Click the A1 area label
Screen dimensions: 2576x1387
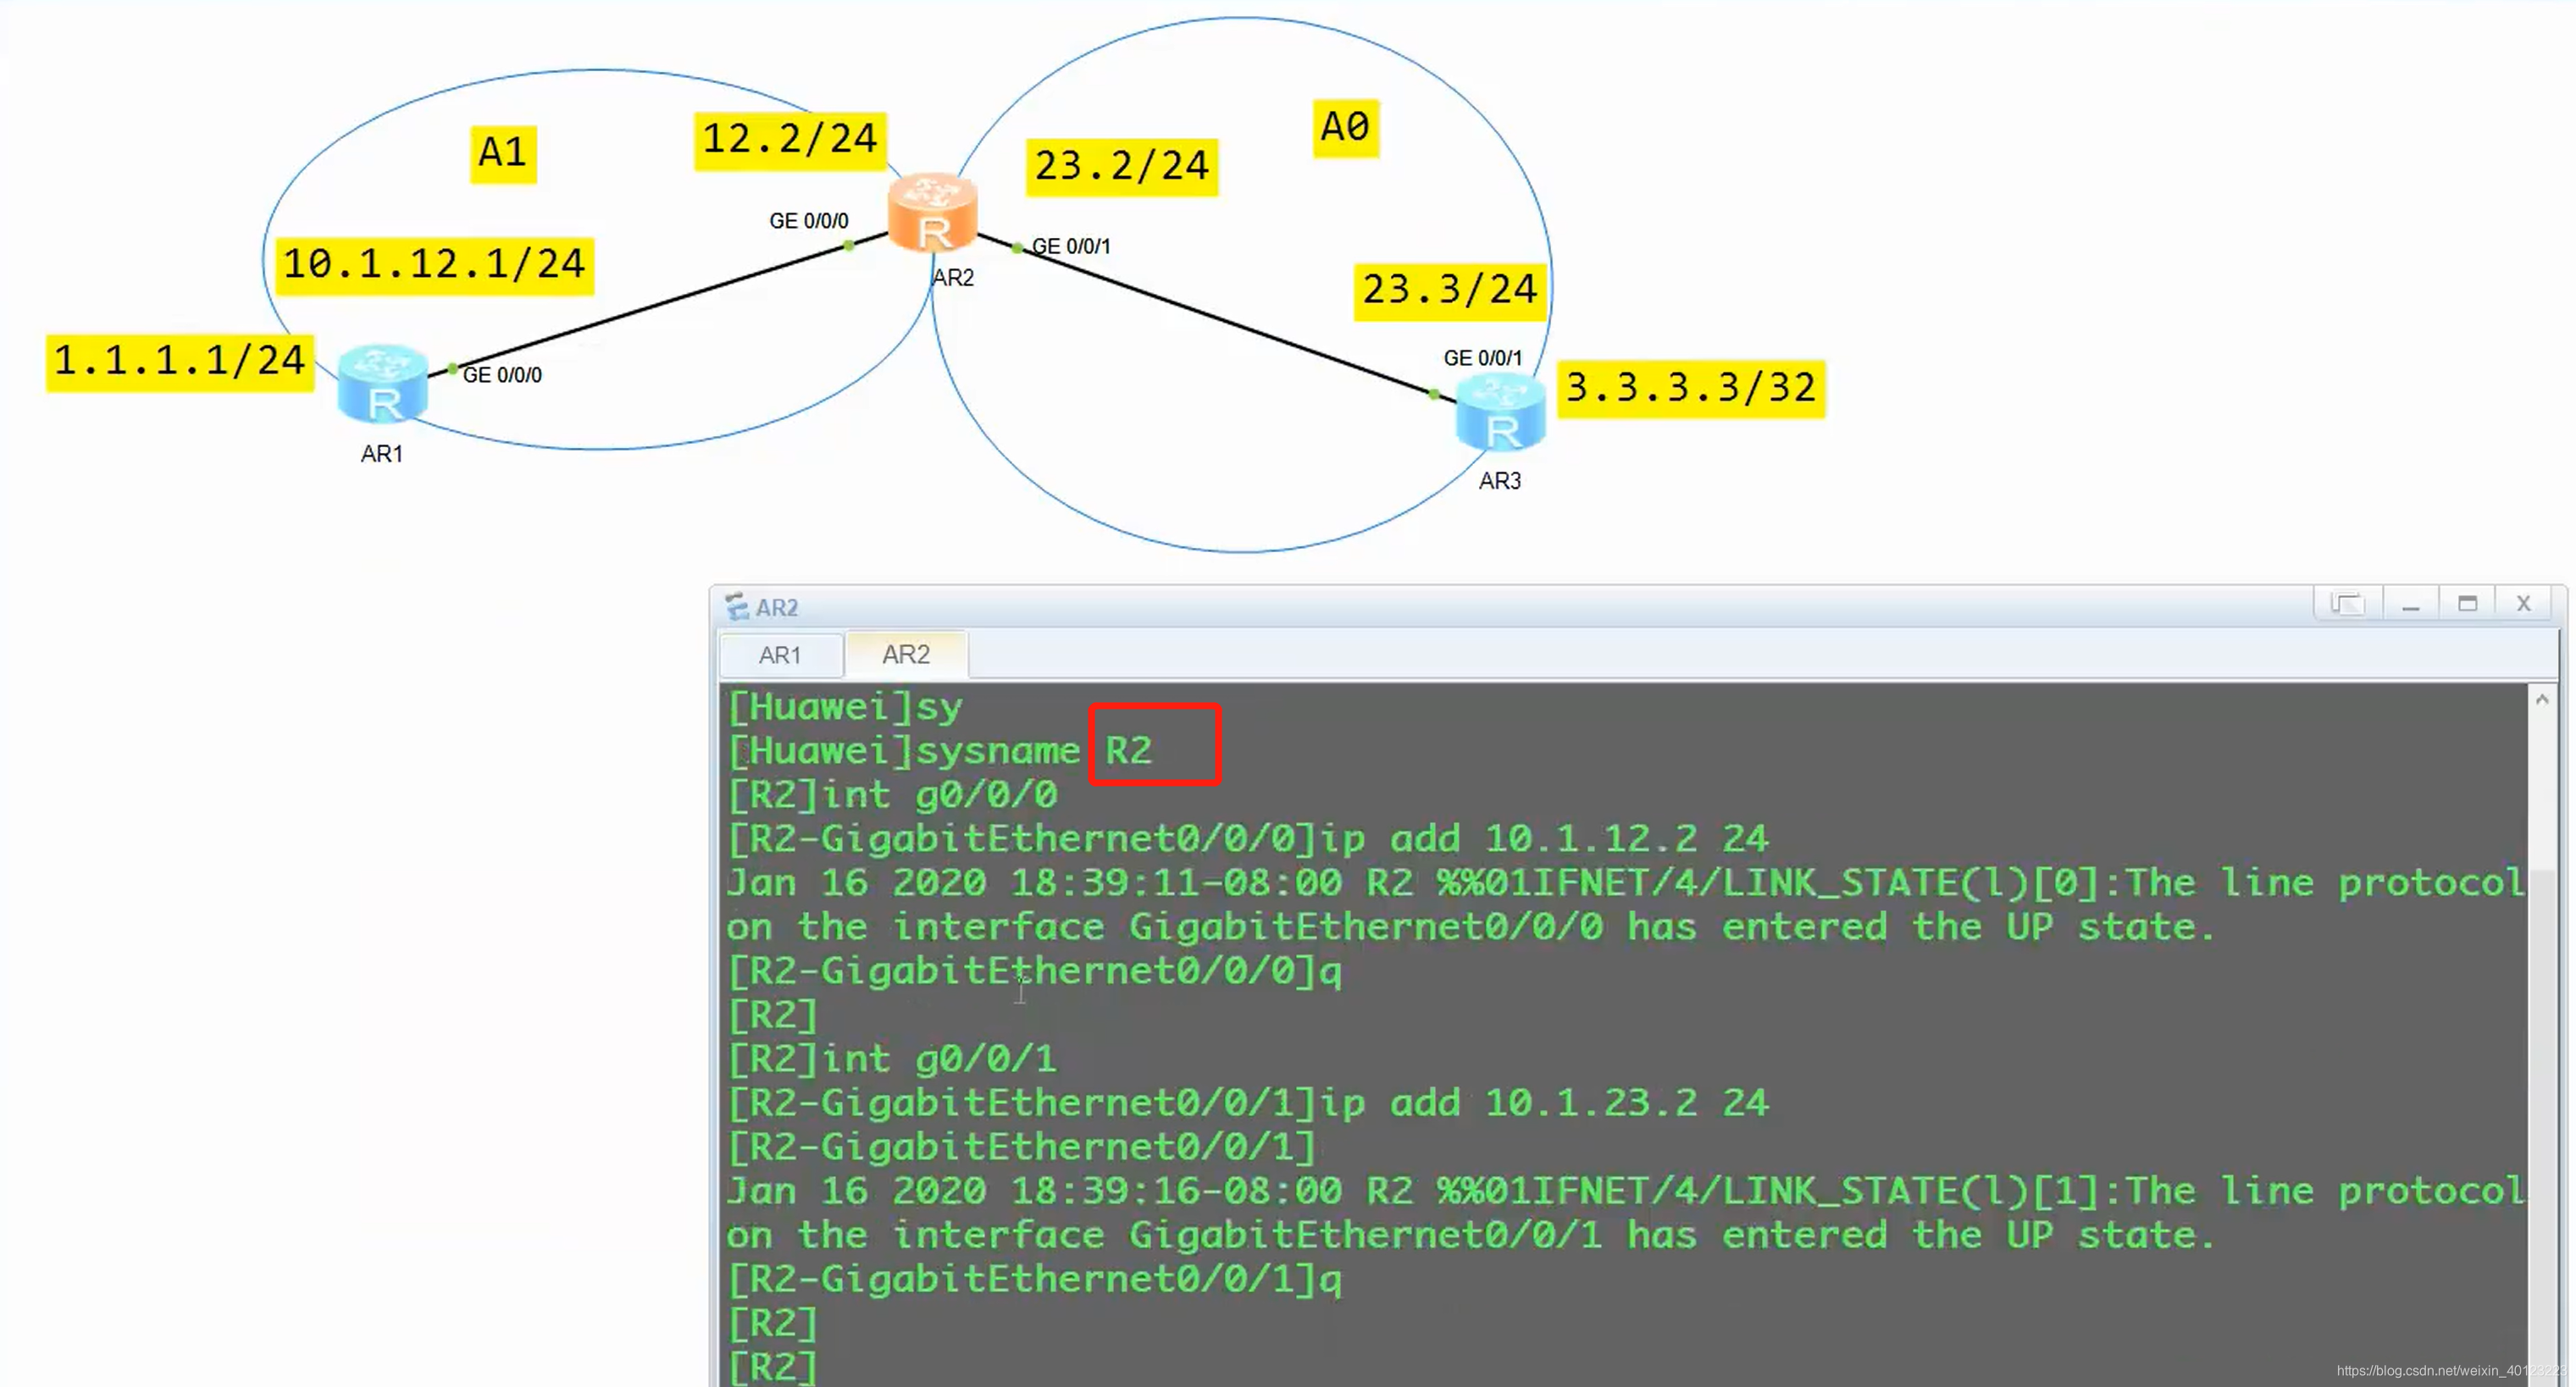coord(502,153)
